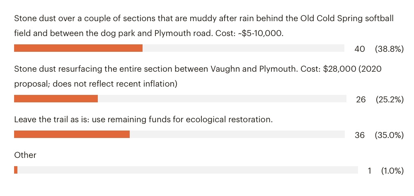Click the (25.2%) percentage label
This screenshot has width=414, height=196.
[x=390, y=99]
